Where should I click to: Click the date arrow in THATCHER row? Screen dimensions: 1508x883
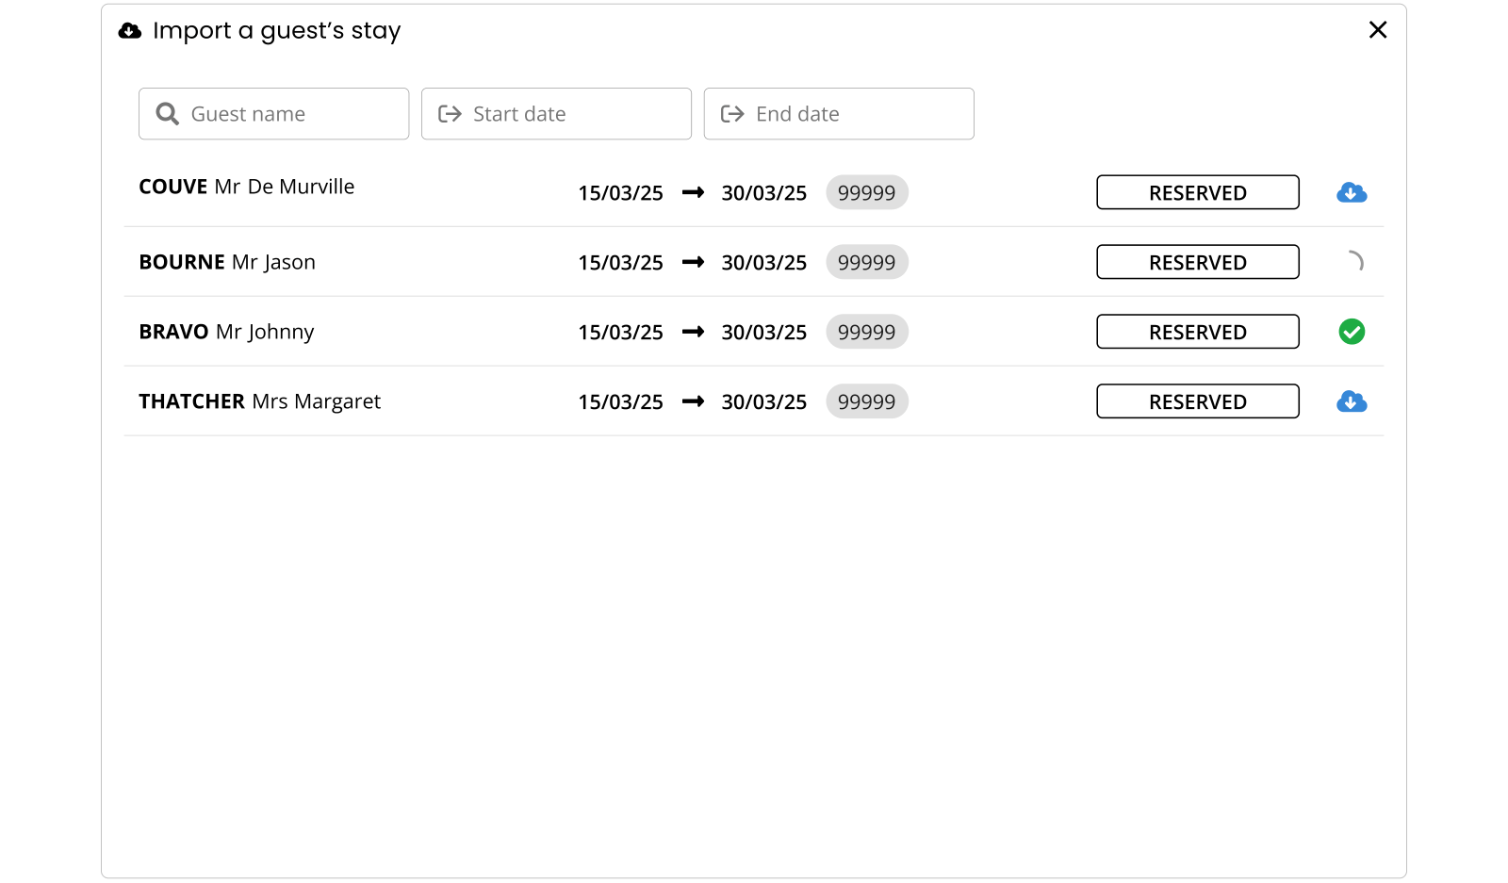[x=694, y=401]
